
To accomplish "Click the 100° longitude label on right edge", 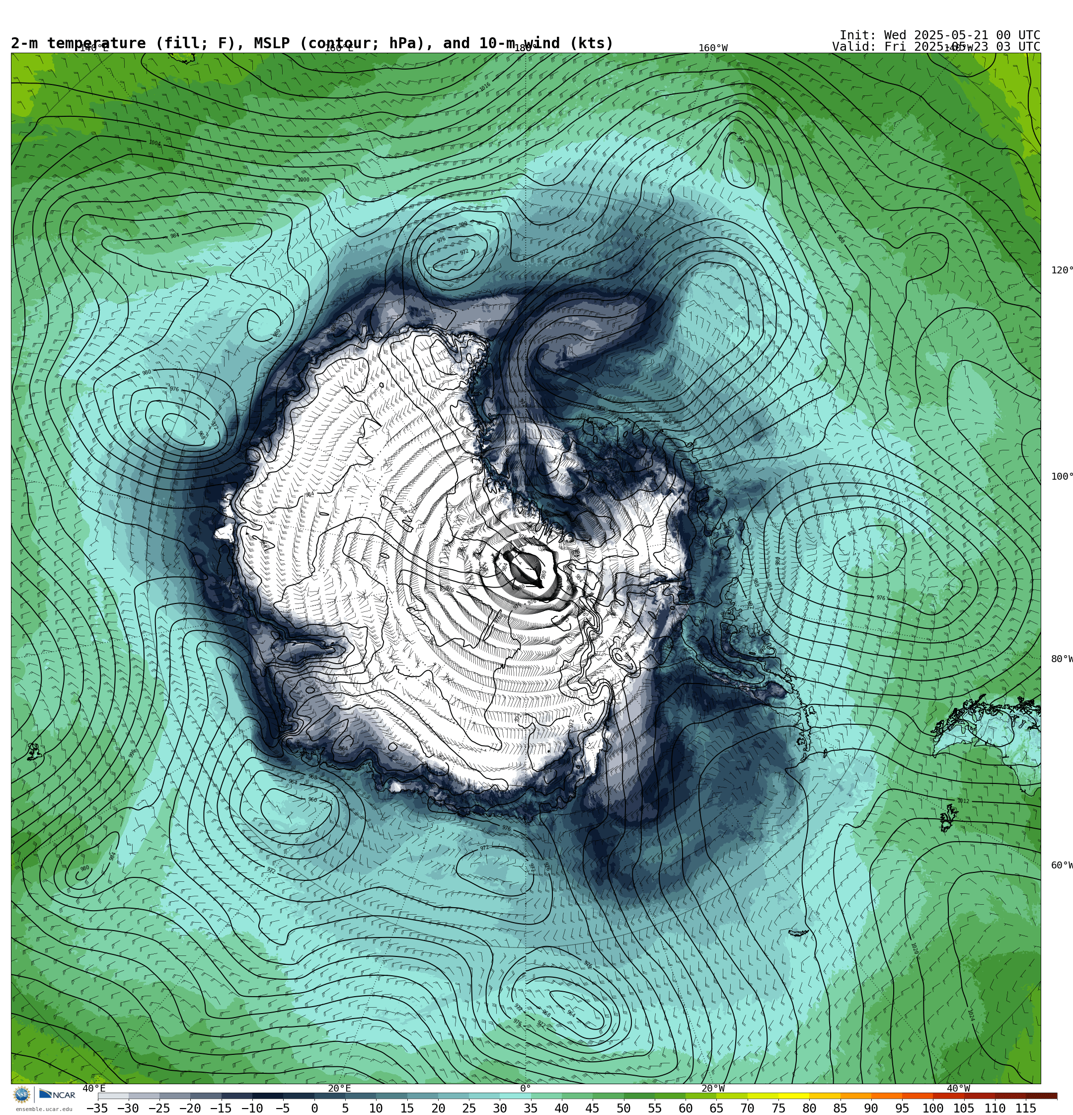I will coord(1062,477).
